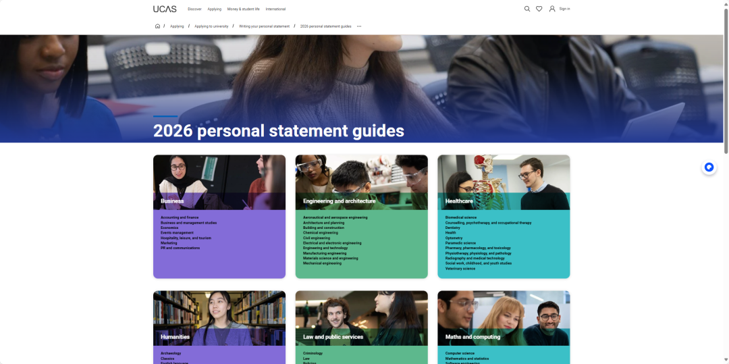Select Applying to university breadcrumb
The height and width of the screenshot is (364, 729).
pyautogui.click(x=211, y=26)
